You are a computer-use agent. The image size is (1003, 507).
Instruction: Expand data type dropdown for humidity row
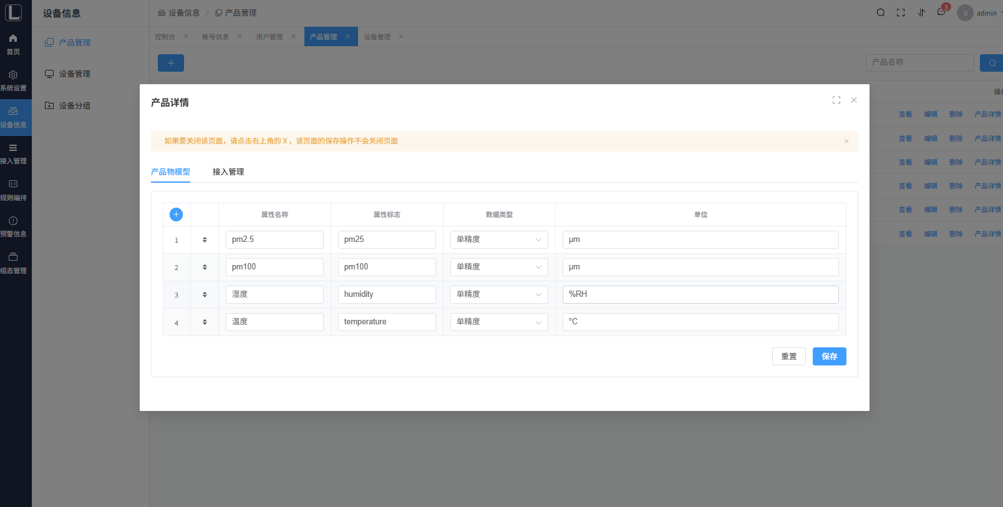[x=499, y=294]
